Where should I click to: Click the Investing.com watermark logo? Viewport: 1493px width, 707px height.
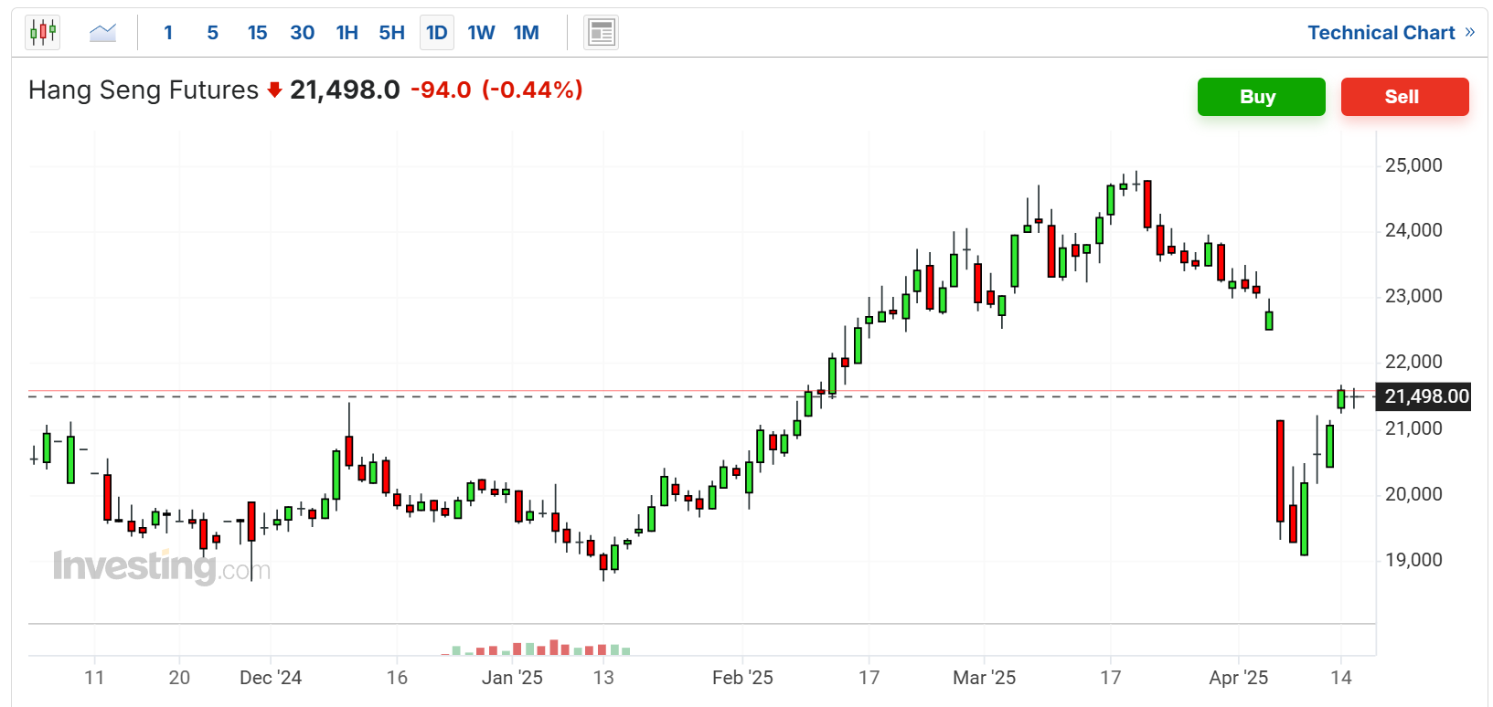tap(162, 566)
